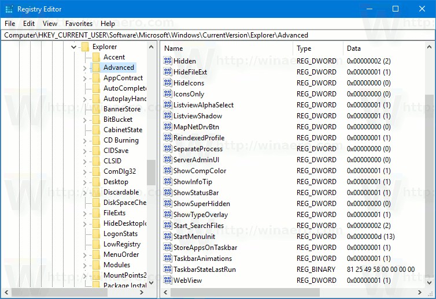Select the Start_SearchFiles value icon

[x=168, y=226]
